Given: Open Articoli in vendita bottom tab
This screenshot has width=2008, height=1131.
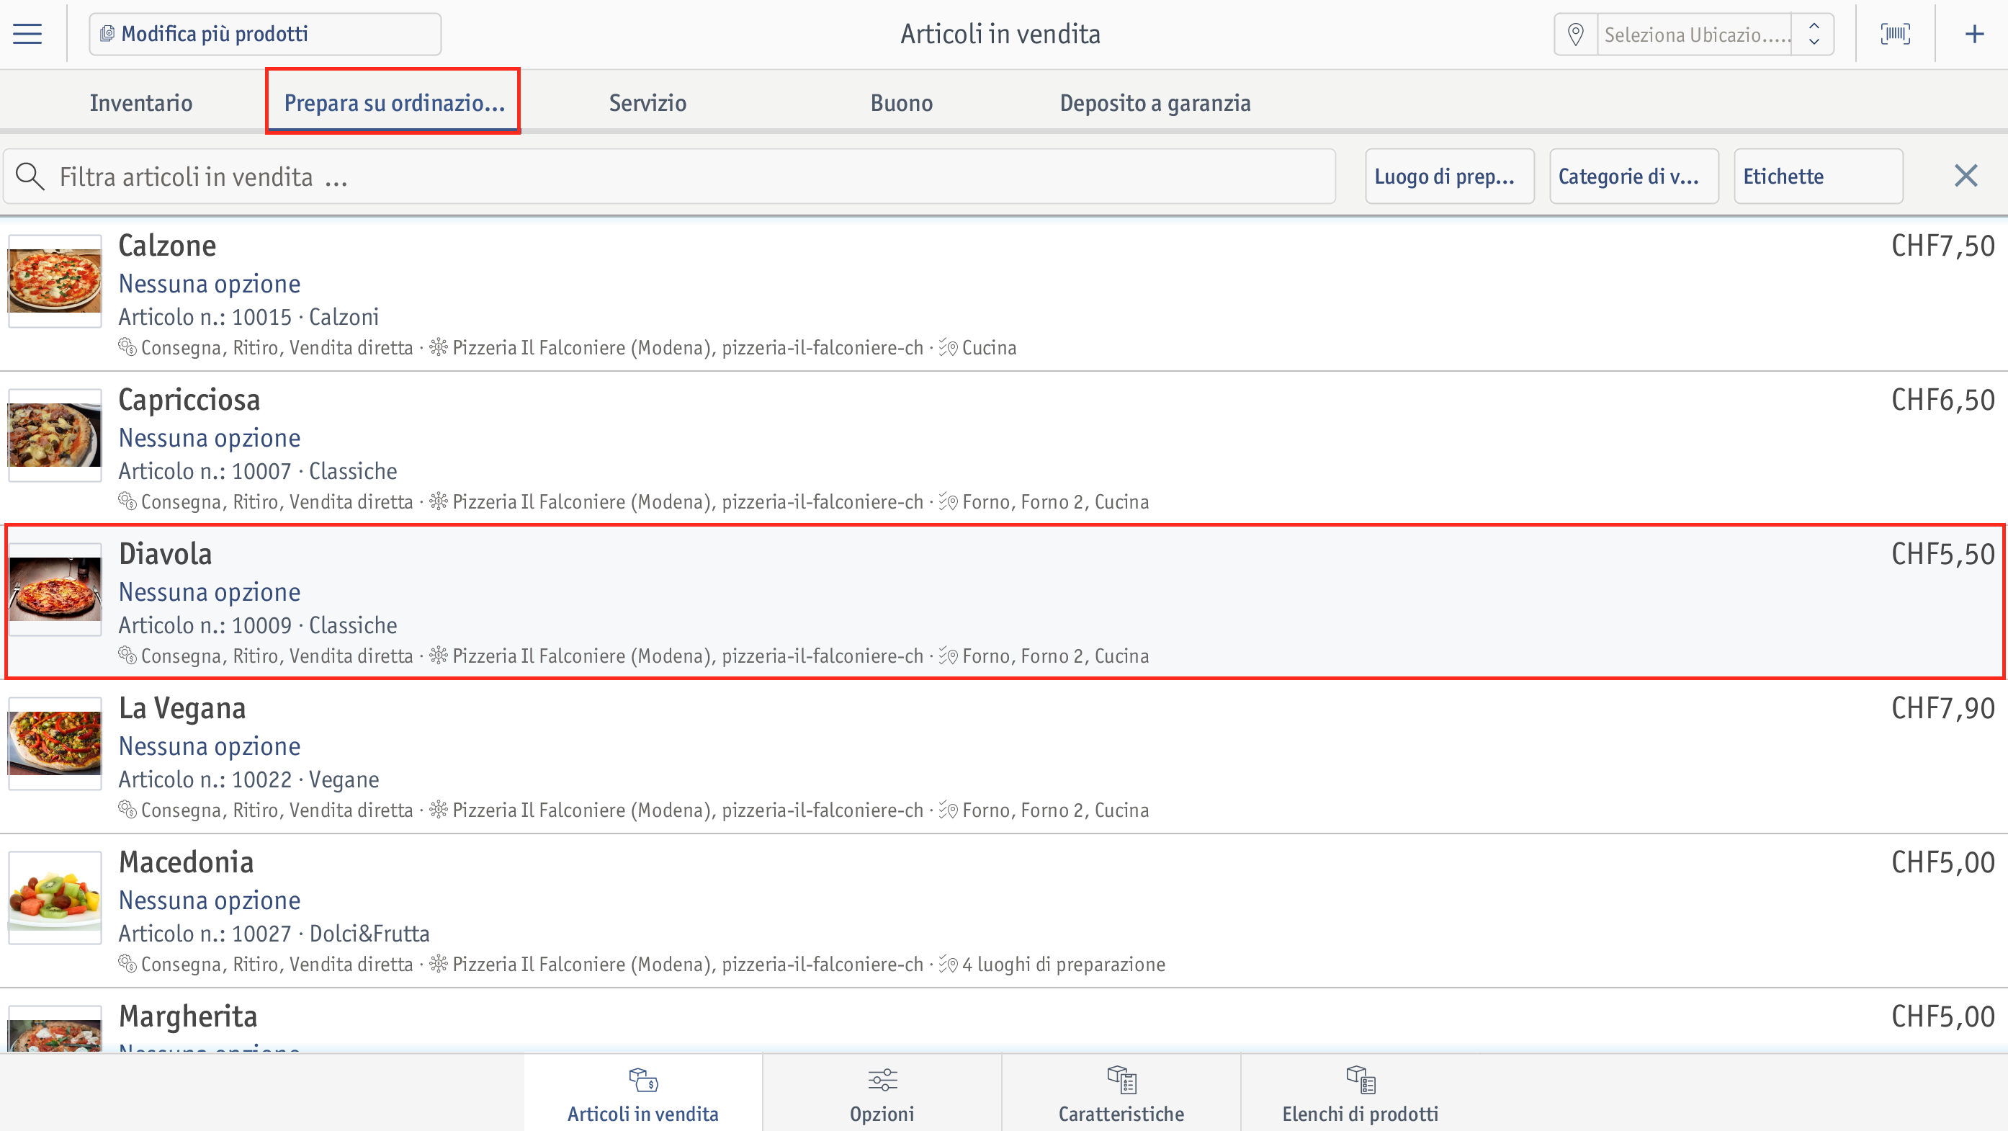Looking at the screenshot, I should tap(643, 1094).
